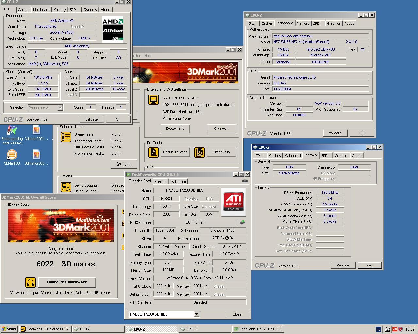The width and height of the screenshot is (418, 334).
Task: Click the Options demo looping icon
Action: pyautogui.click(x=66, y=187)
